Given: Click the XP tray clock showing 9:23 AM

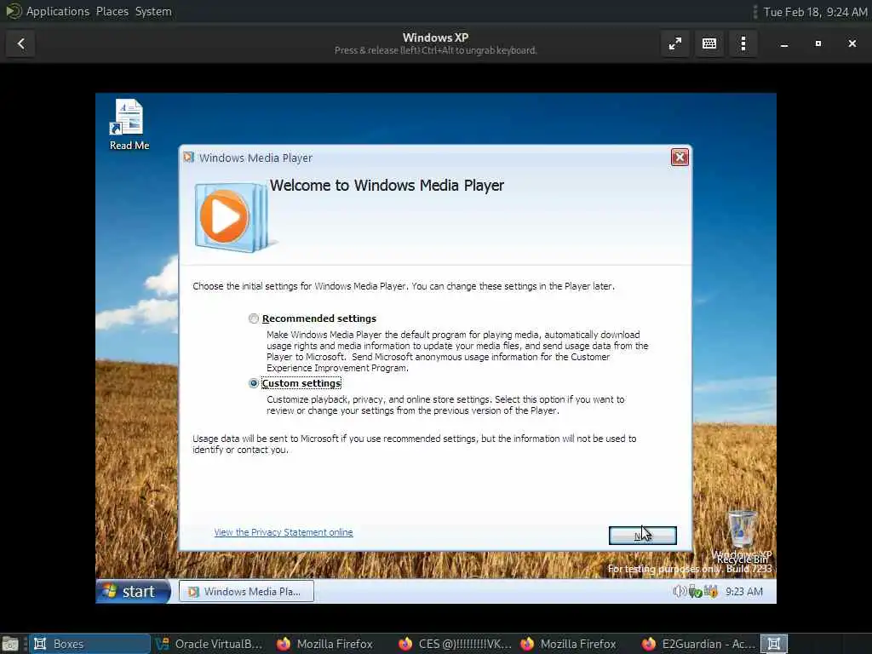Looking at the screenshot, I should click(x=744, y=592).
